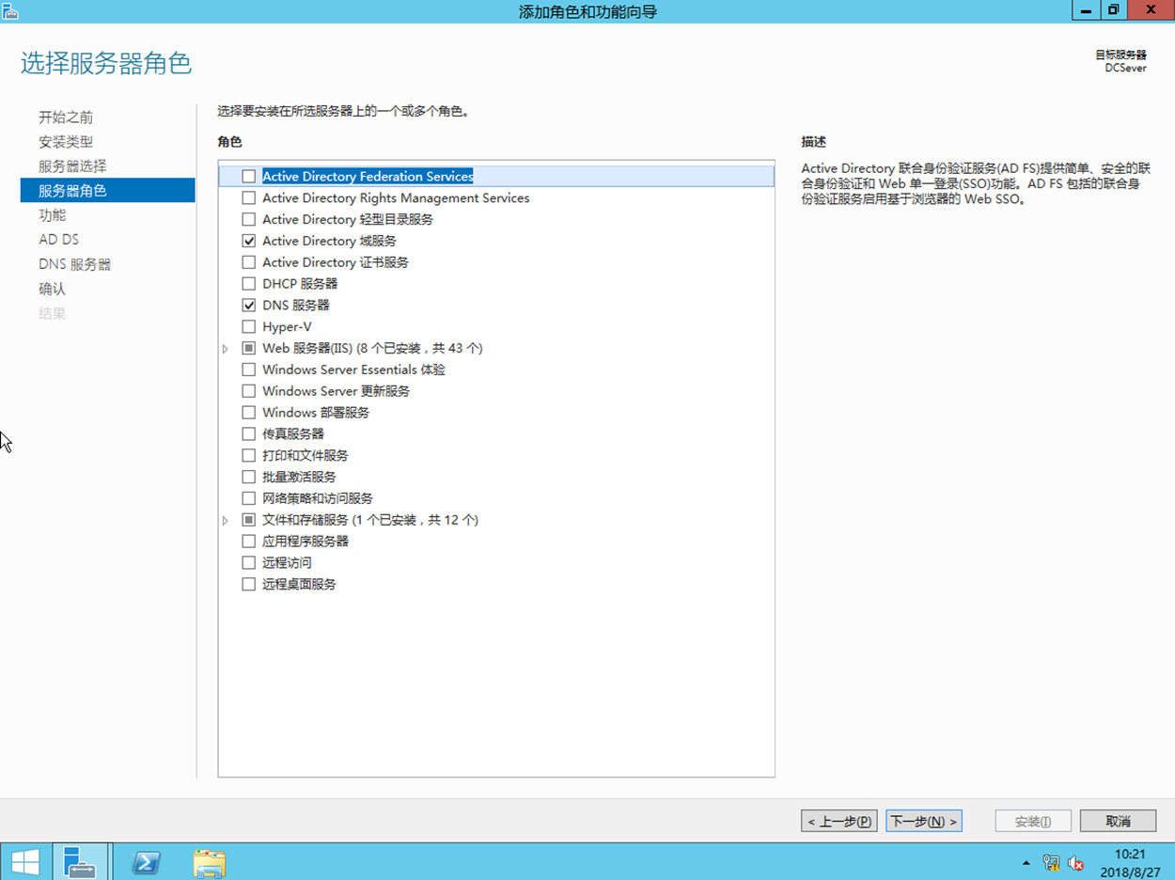Image resolution: width=1175 pixels, height=880 pixels.
Task: Go to the 功能 step
Action: click(53, 215)
